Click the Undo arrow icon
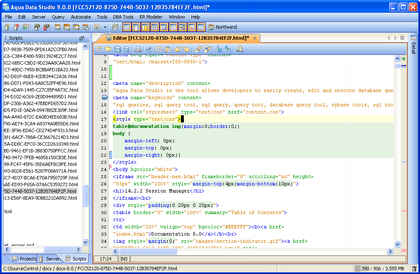 pos(177,49)
